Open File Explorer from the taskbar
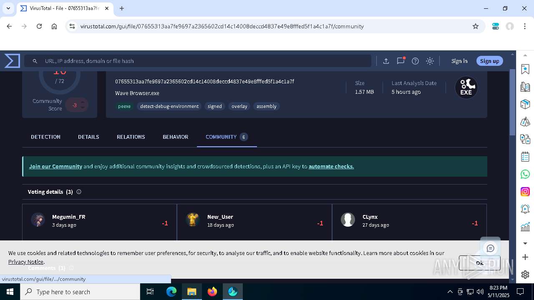 [x=191, y=292]
